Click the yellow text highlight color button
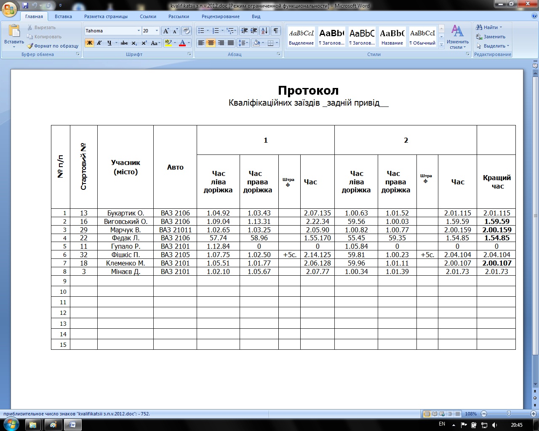The height and width of the screenshot is (431, 539). (x=168, y=43)
